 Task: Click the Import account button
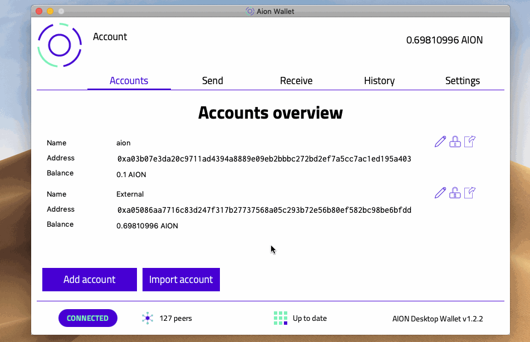pos(181,280)
